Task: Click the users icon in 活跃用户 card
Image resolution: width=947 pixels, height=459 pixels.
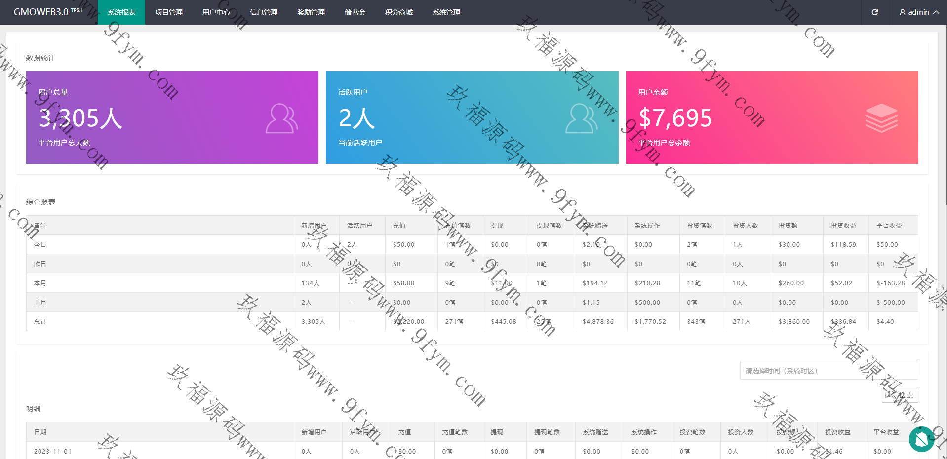Action: 581,118
